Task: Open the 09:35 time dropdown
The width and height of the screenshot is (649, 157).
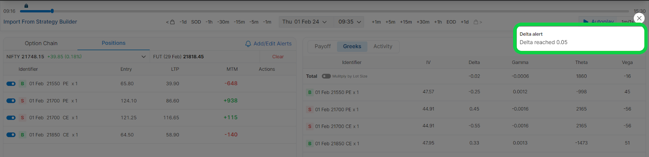Action: coord(349,22)
